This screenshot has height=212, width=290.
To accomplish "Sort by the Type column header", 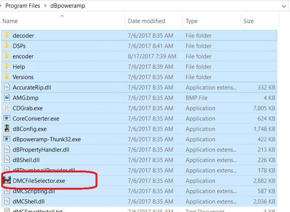I will (x=192, y=21).
